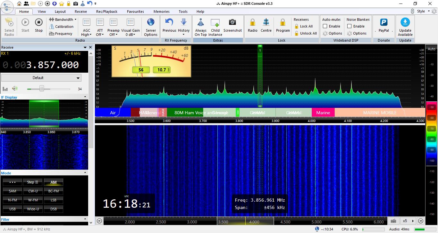Click Update Available download icon
This screenshot has width=438, height=233.
(x=405, y=22)
